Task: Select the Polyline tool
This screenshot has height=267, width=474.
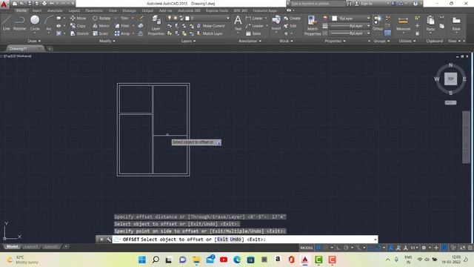Action: (20, 23)
